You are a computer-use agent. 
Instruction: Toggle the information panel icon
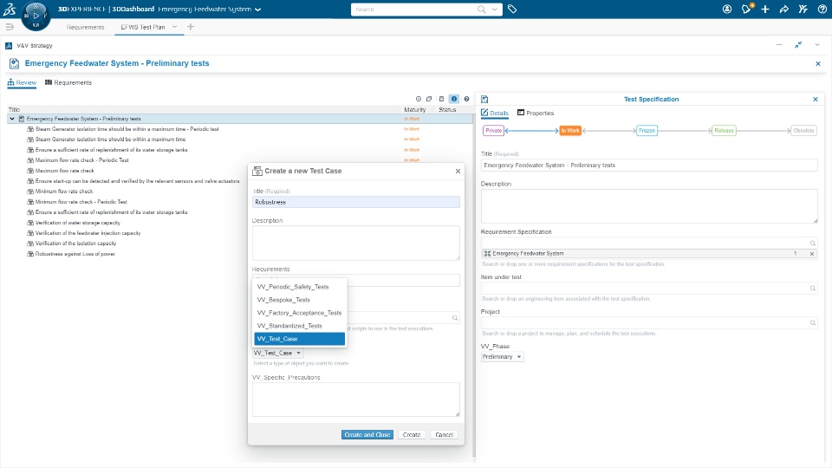453,99
